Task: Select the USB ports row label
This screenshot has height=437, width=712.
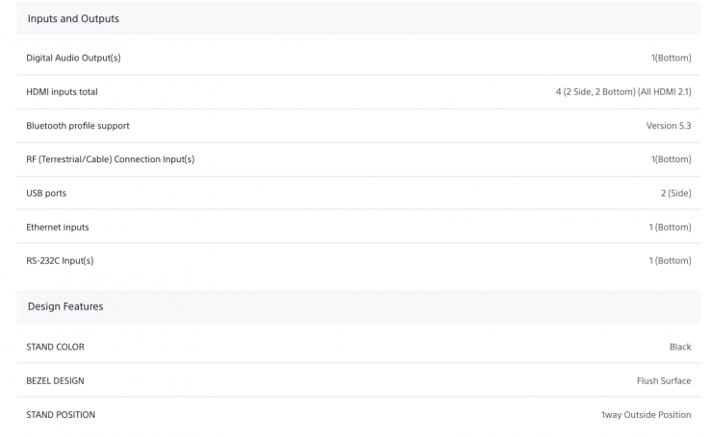Action: (x=46, y=193)
